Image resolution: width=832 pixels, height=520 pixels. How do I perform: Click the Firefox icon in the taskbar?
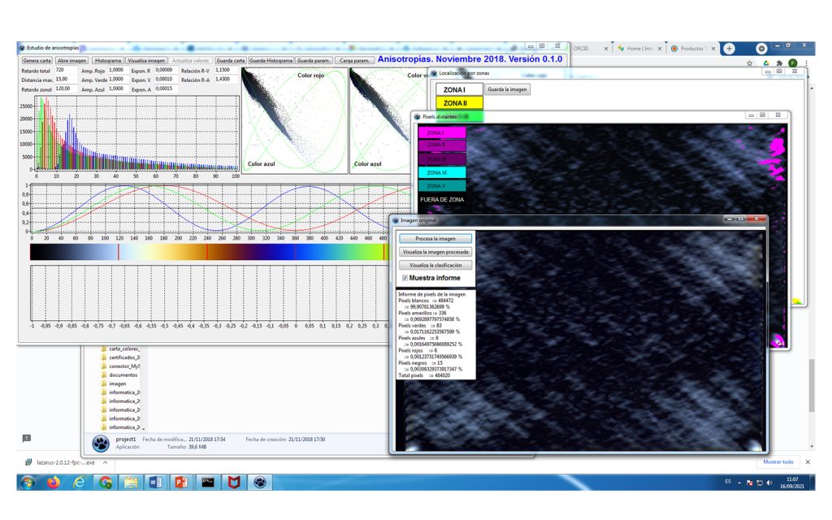(x=54, y=482)
